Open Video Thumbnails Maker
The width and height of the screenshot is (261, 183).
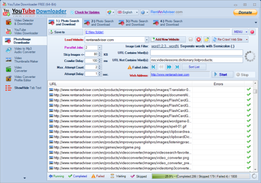(x=24, y=60)
